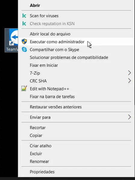
Task: Click the Skype logo icon in menu
Action: tap(24, 50)
